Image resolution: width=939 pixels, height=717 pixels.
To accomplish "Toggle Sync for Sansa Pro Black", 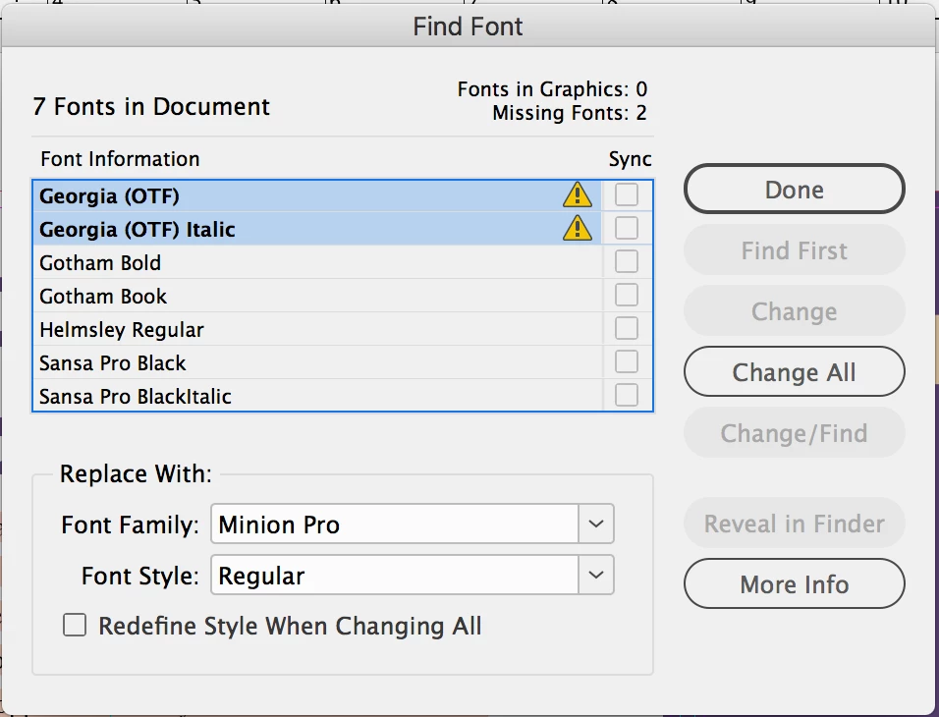I will pos(627,361).
